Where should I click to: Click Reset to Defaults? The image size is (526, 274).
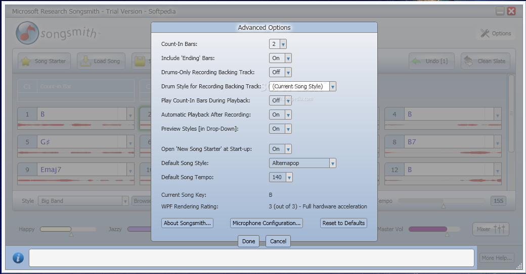pyautogui.click(x=343, y=223)
